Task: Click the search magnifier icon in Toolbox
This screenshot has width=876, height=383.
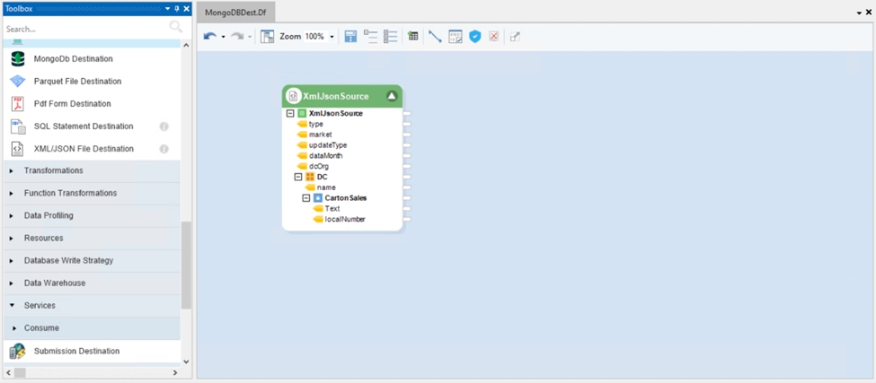Action: 175,27
